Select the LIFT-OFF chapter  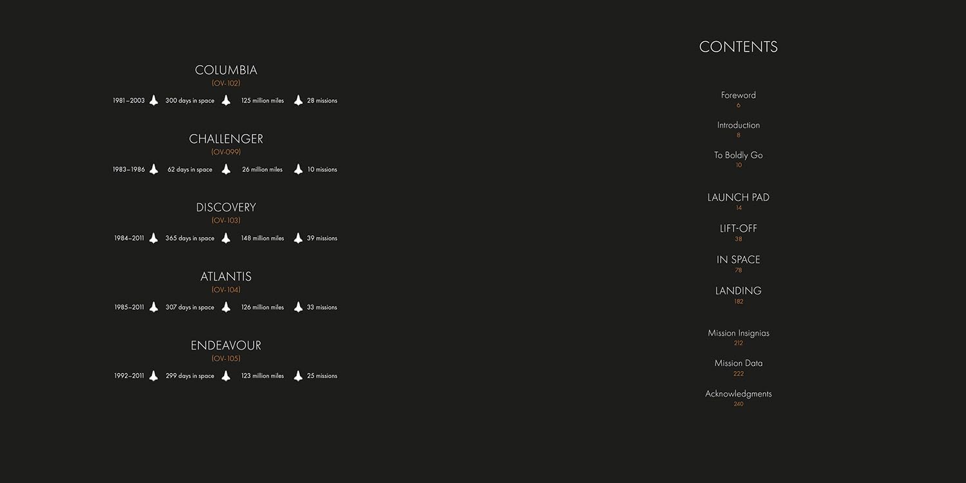(x=738, y=229)
